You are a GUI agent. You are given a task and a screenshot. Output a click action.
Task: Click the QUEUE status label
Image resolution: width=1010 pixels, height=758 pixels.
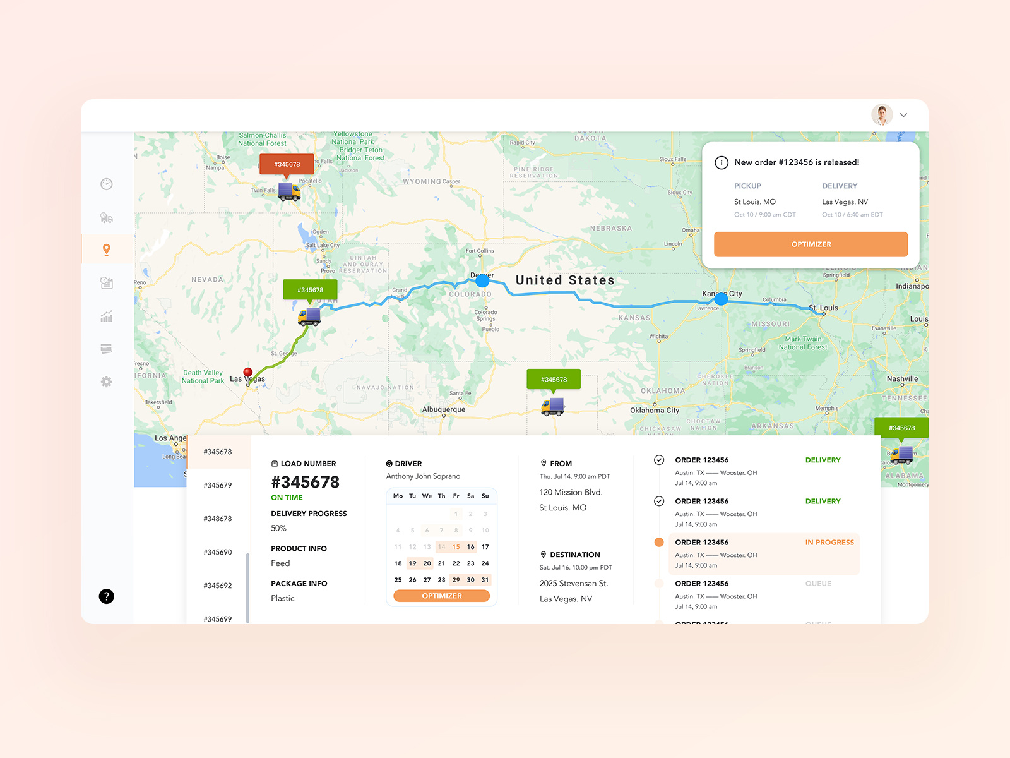pos(818,584)
